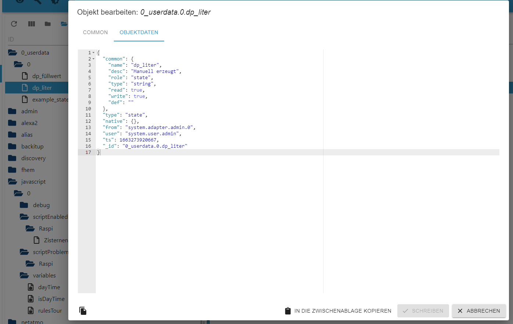This screenshot has height=324, width=513.
Task: Click the example_state file icon
Action: point(25,100)
